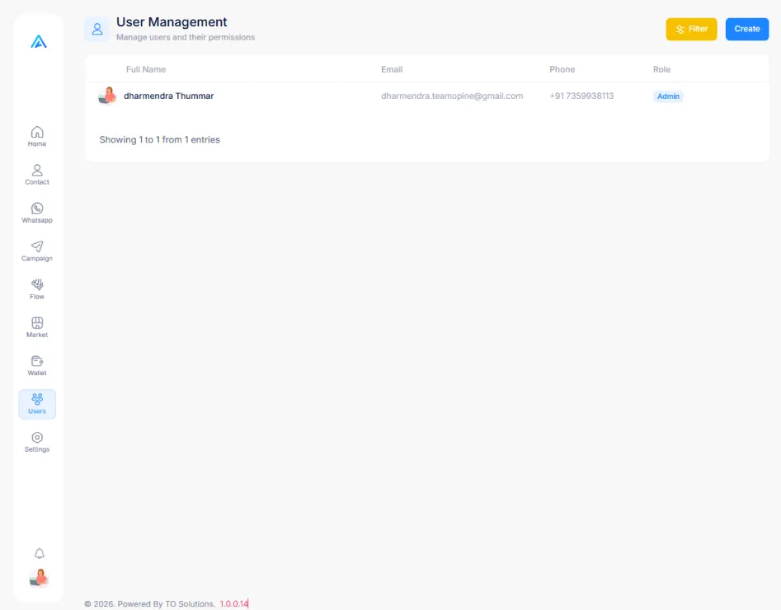Click phone number +91 7359938113
The width and height of the screenshot is (781, 610).
581,96
